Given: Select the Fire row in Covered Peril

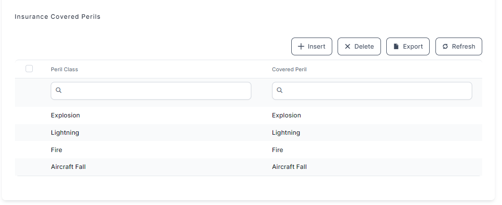Looking at the screenshot, I should [278, 150].
